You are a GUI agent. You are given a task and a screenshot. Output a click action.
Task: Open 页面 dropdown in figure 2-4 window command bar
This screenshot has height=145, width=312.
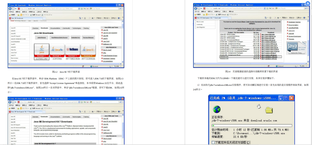coord(285,18)
